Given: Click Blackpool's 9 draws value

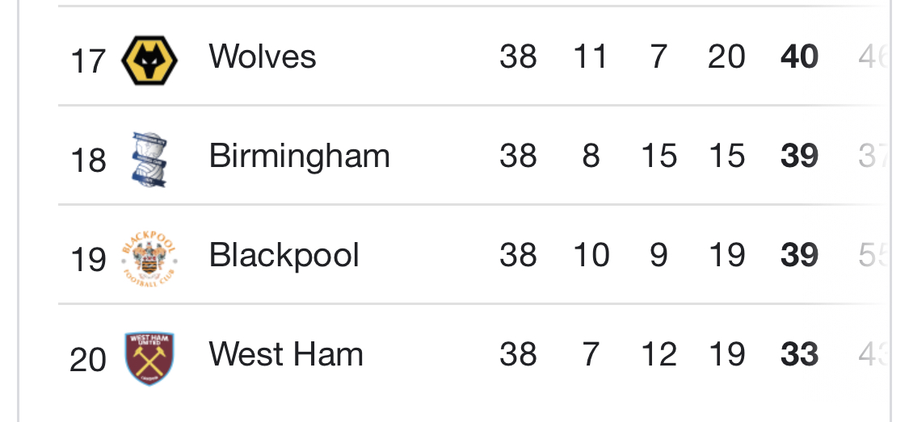Looking at the screenshot, I should tap(659, 256).
